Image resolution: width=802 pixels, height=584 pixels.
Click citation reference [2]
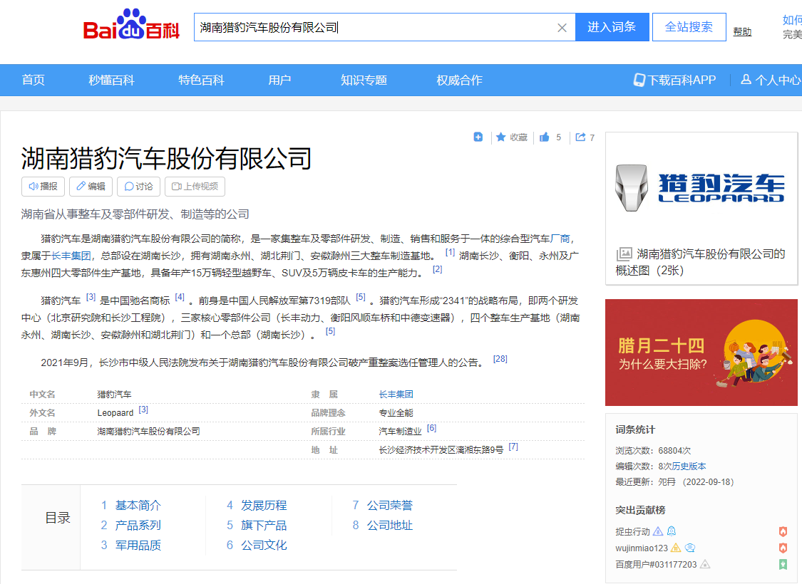pyautogui.click(x=437, y=268)
